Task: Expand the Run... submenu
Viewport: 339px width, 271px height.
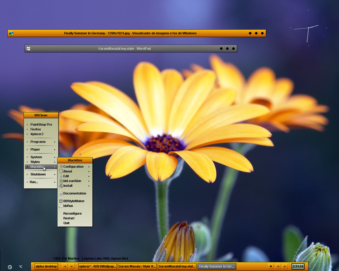Action: click(x=41, y=182)
